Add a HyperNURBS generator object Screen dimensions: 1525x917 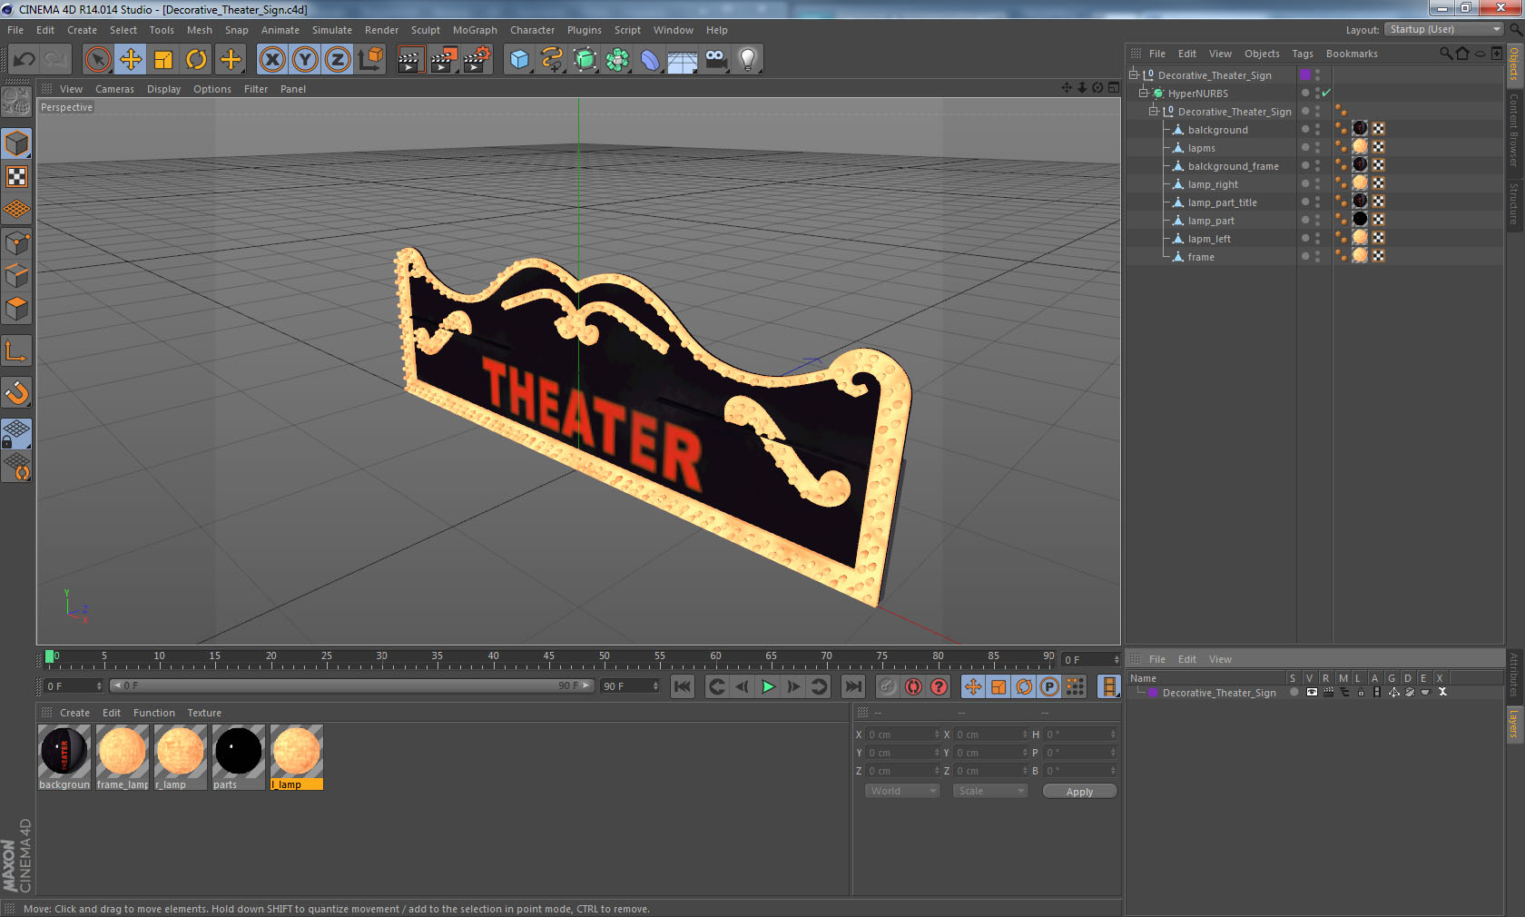coord(585,60)
